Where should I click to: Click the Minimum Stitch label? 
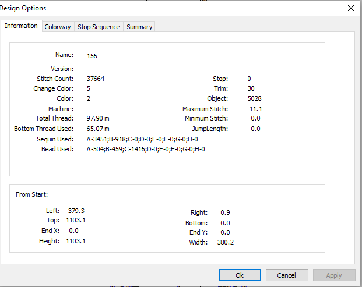pyautogui.click(x=206, y=119)
